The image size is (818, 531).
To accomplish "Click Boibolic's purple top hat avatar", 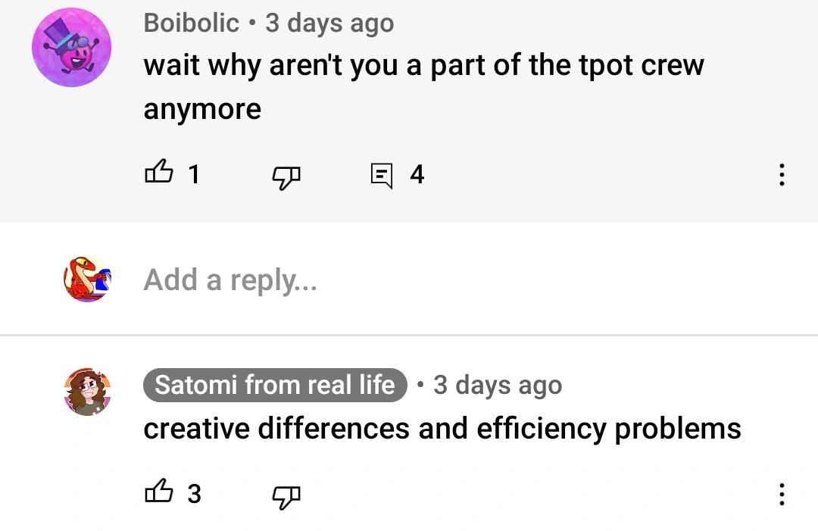I will pyautogui.click(x=71, y=48).
